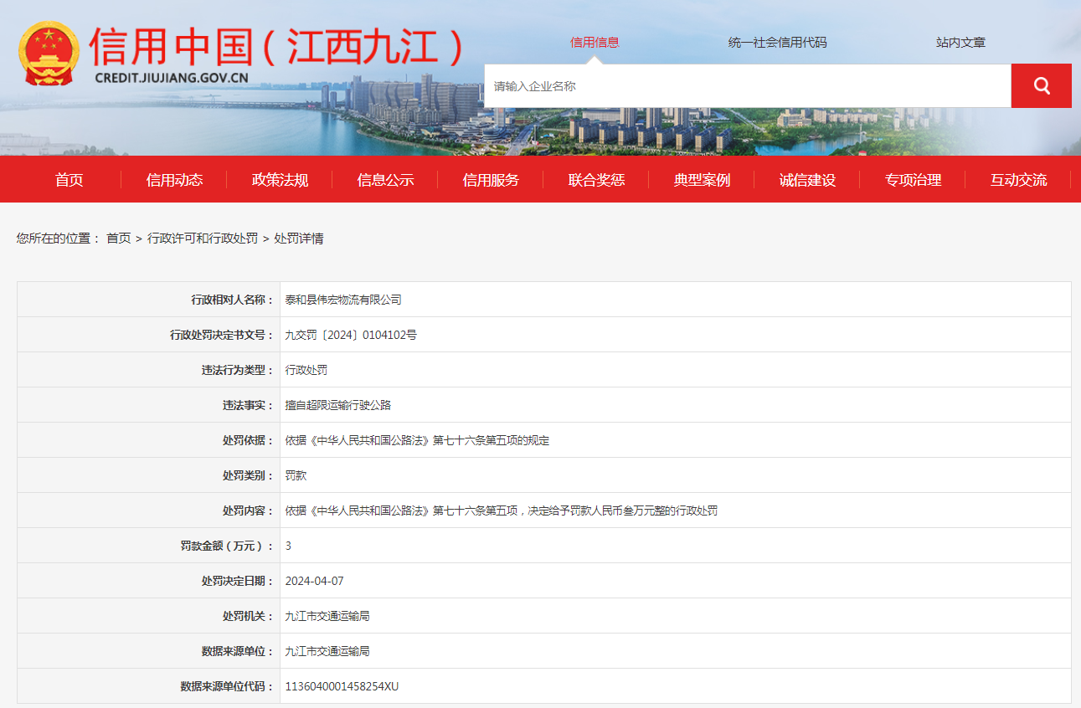
Task: Click 九江市交通运输局 in the 数据来源单位 row
Action: 327,651
